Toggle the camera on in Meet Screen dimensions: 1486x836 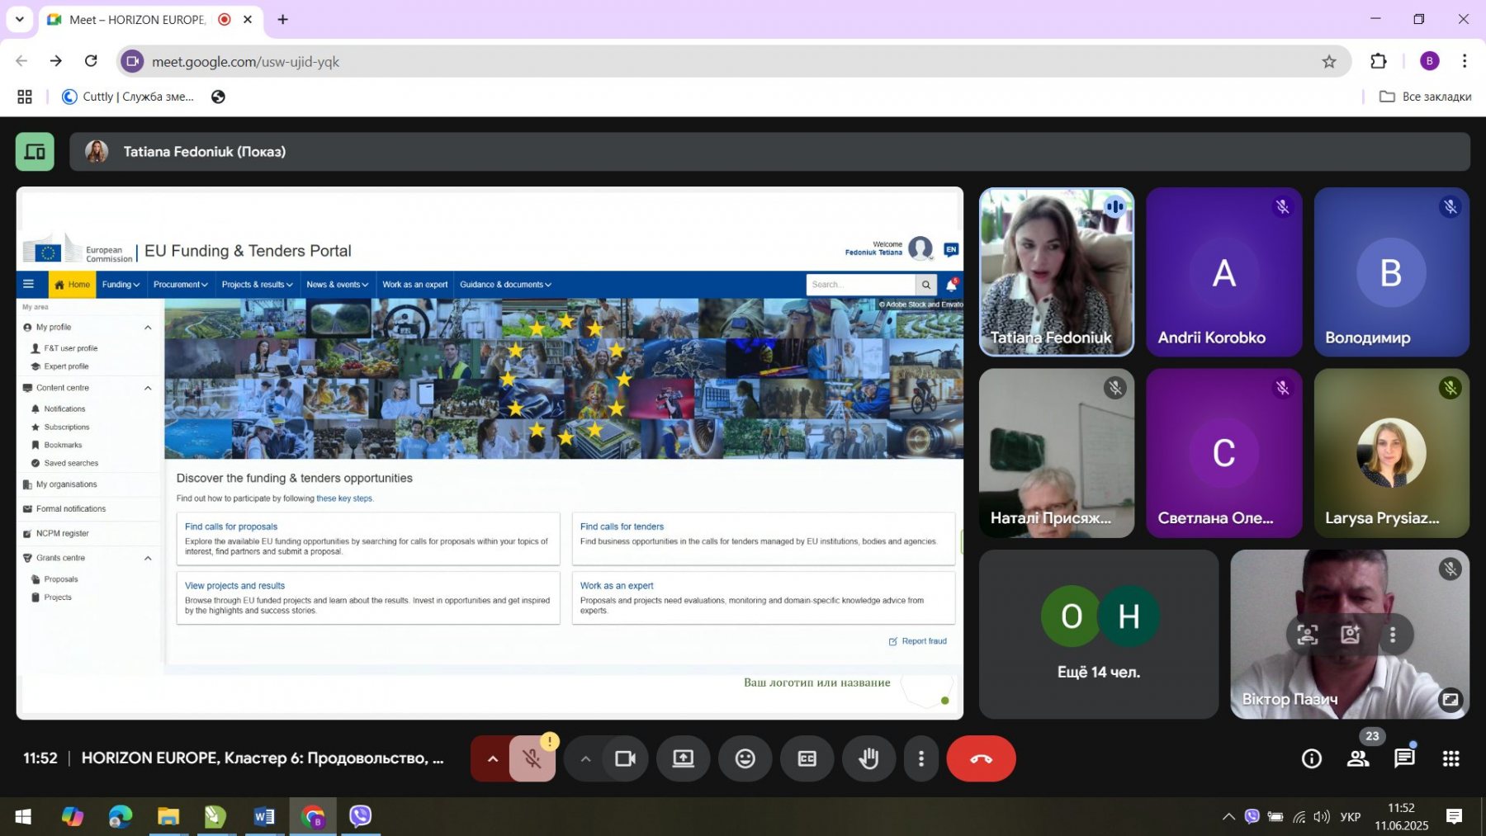pos(625,758)
